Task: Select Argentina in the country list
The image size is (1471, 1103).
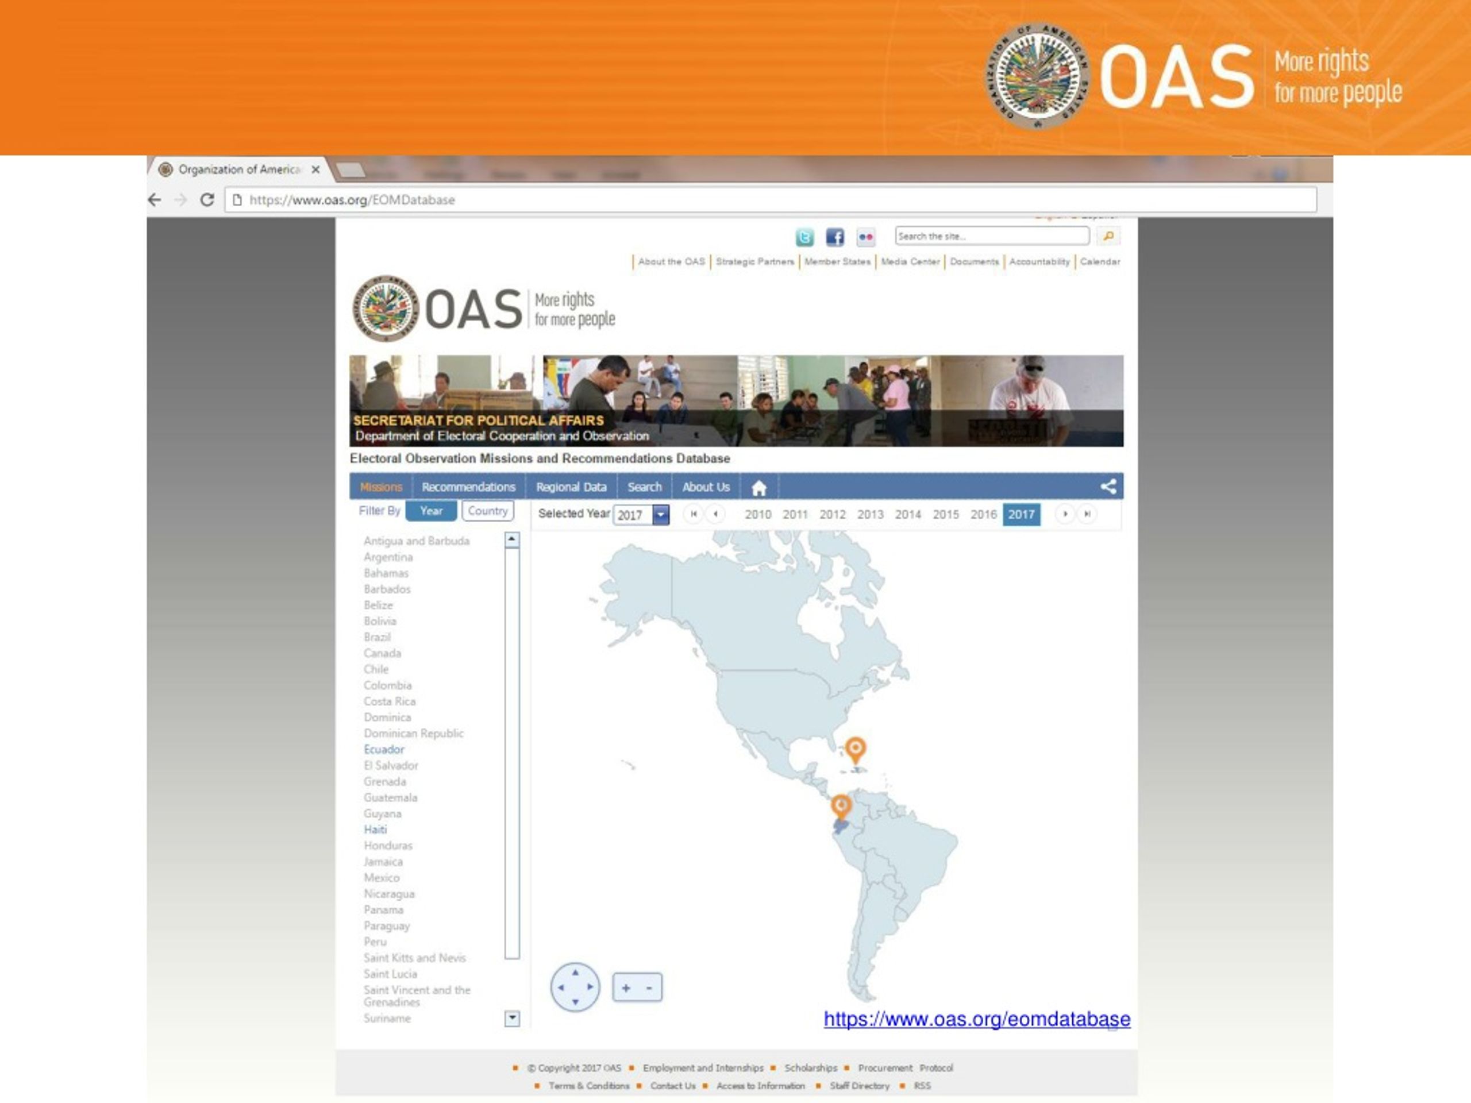Action: point(388,557)
